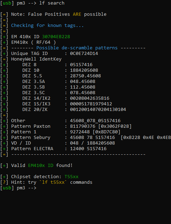Click Pattern ELECTRA value 12400 5157416
The image size is (171, 224).
(88, 149)
